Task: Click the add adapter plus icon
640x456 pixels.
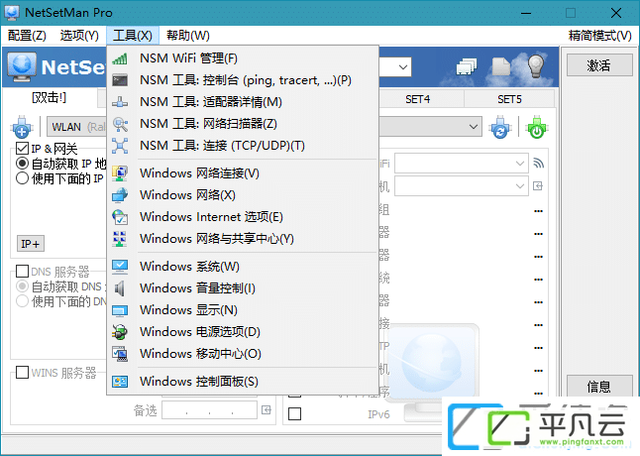Action: (x=21, y=127)
